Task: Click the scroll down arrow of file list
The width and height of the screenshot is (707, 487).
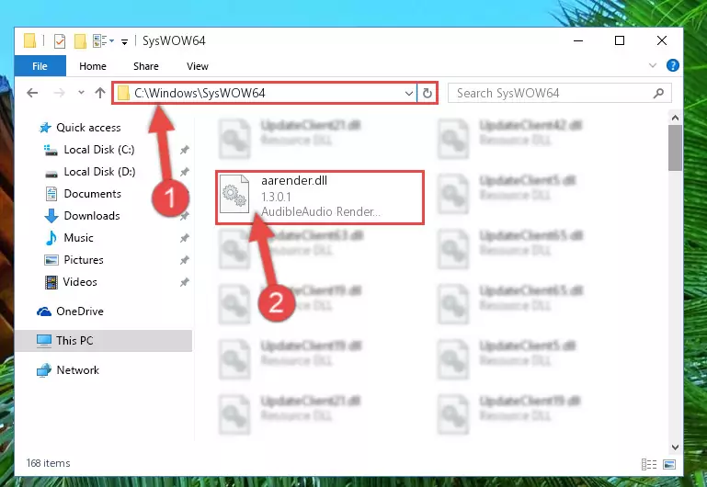Action: pos(675,447)
